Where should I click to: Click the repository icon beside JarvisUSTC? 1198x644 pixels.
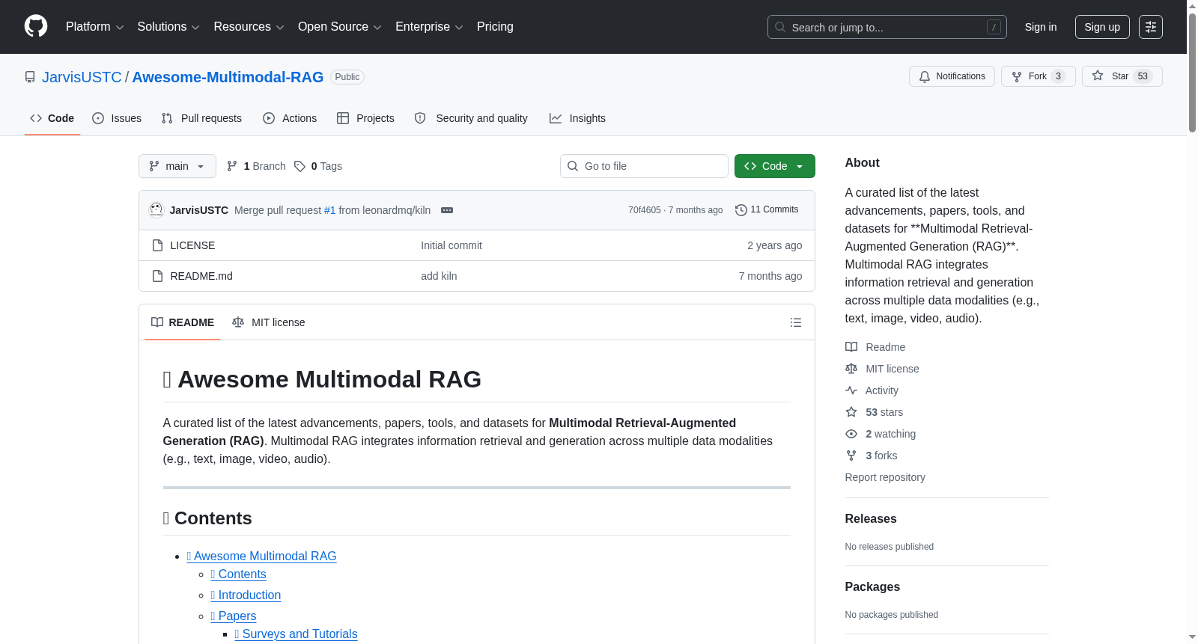(30, 77)
